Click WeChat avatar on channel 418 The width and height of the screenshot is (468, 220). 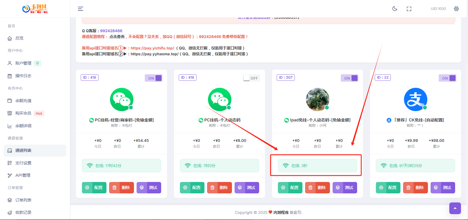click(x=122, y=99)
